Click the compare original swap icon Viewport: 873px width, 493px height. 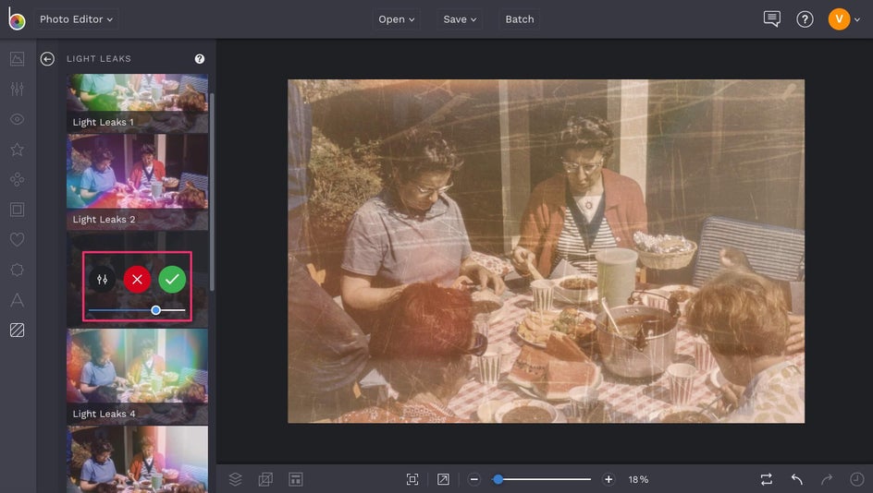tap(767, 479)
